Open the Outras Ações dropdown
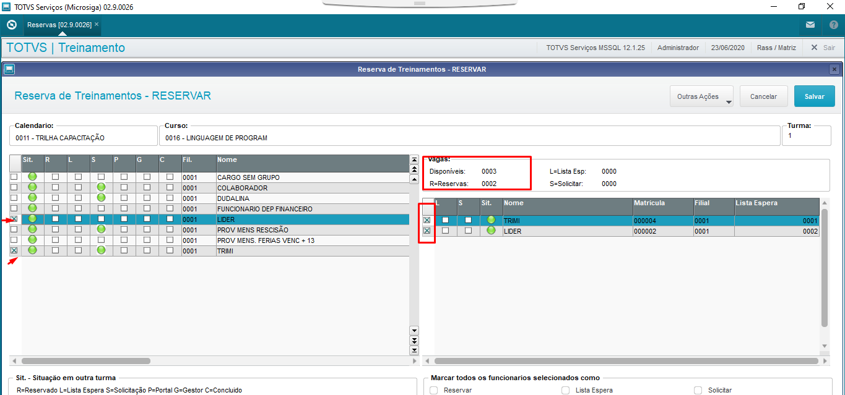The image size is (845, 395). (701, 96)
